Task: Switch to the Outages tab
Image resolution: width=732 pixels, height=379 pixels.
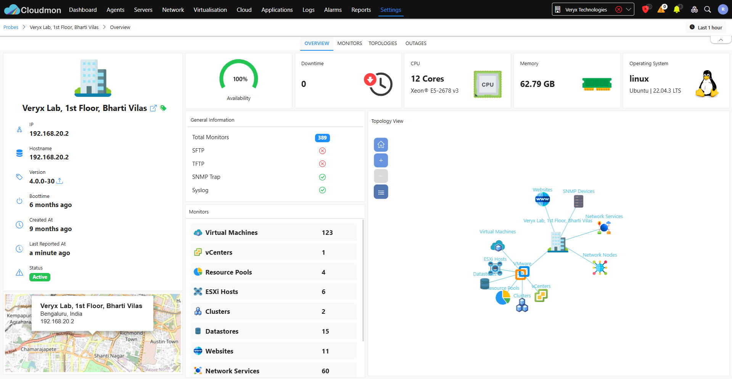Action: point(416,43)
